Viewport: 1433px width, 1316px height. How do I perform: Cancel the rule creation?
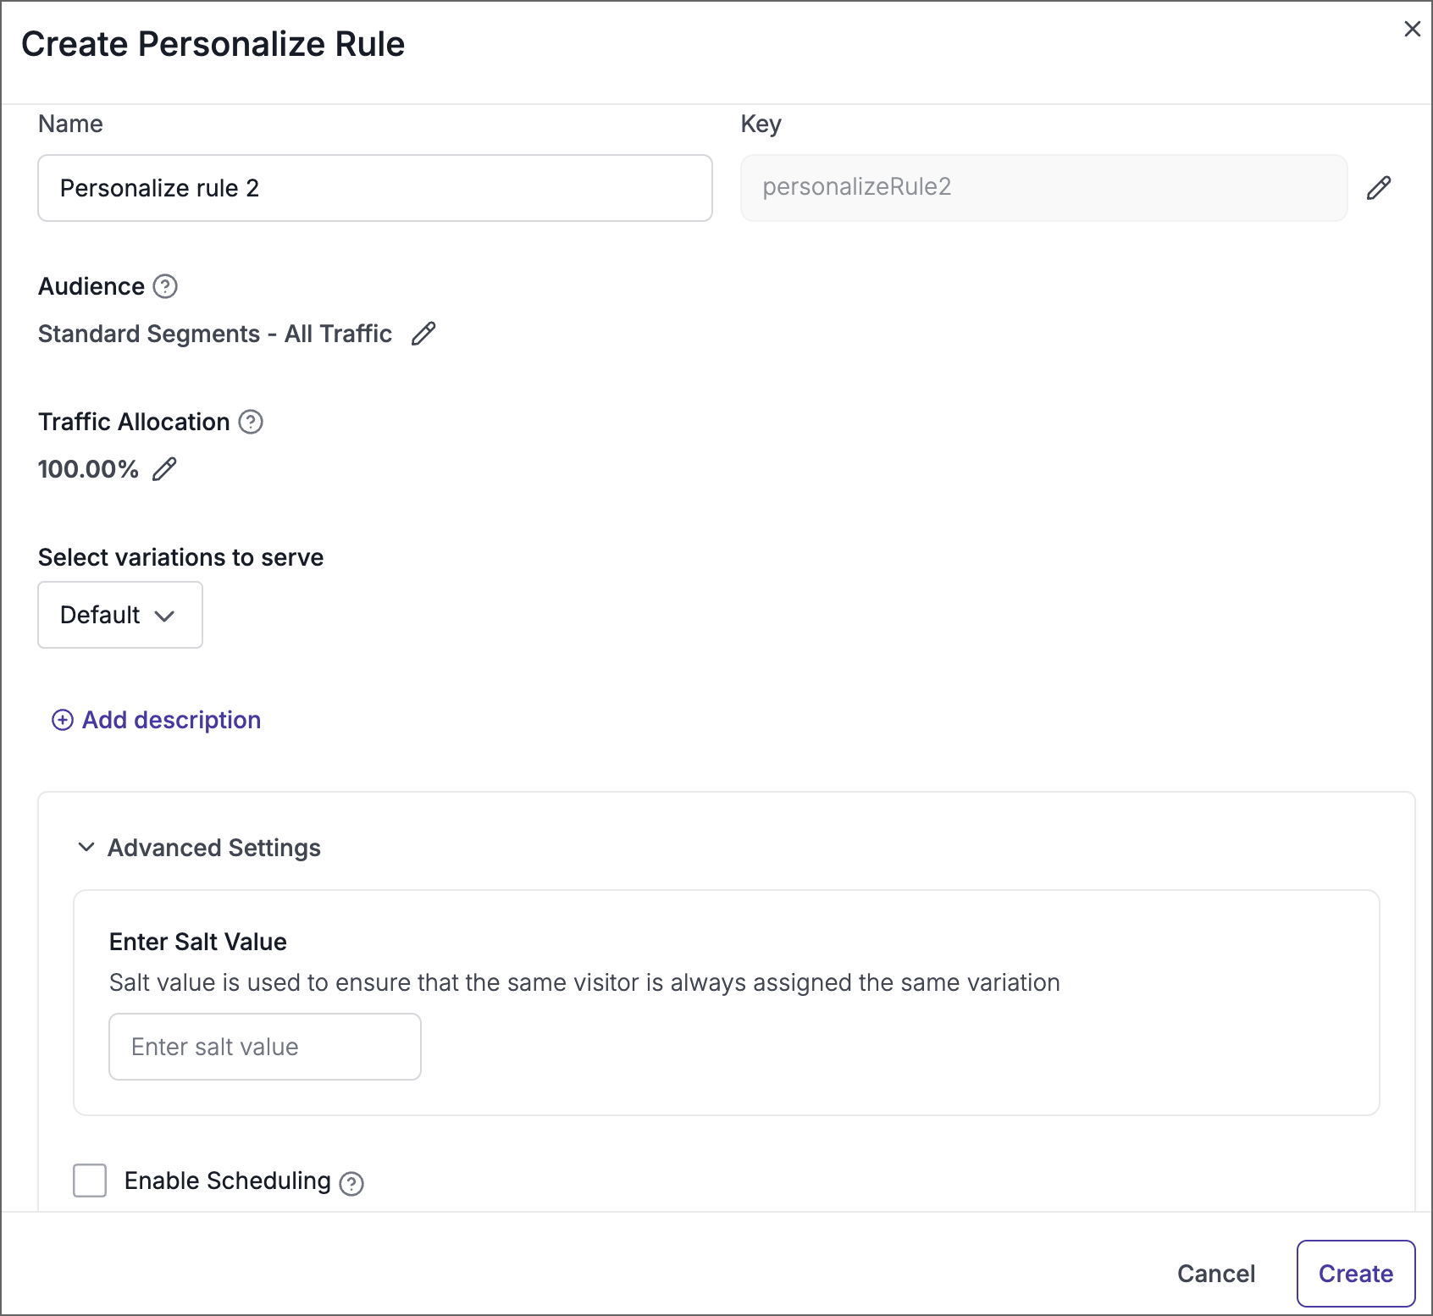point(1216,1273)
